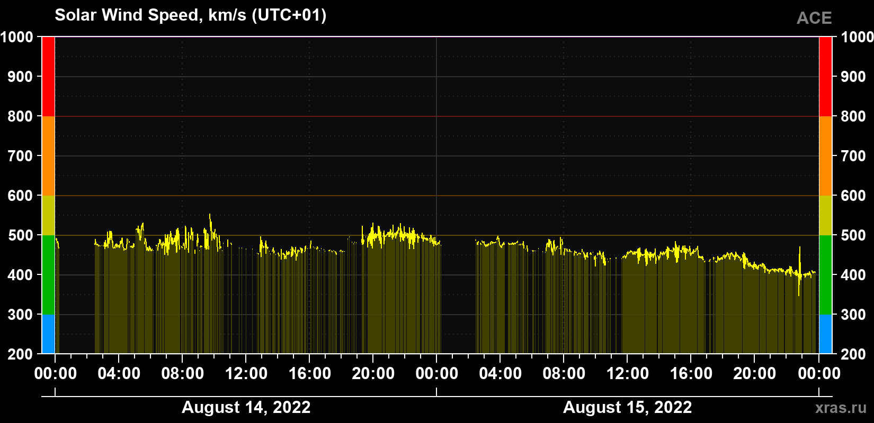
Task: Click the August 14, 2022 date label
Action: pyautogui.click(x=246, y=407)
